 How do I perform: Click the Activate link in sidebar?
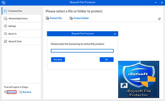pos(12,92)
